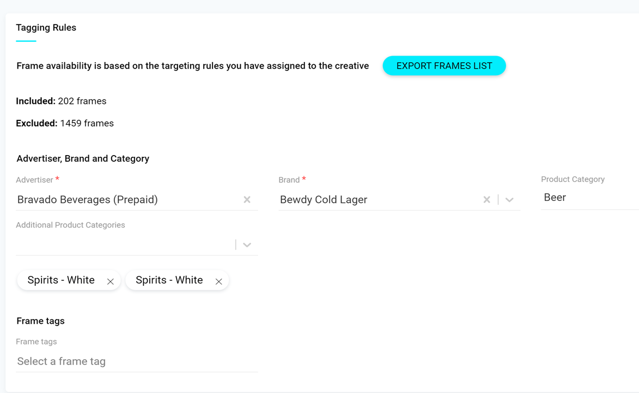639x393 pixels.
Task: Click the Select a frame tag input
Action: [x=137, y=361]
